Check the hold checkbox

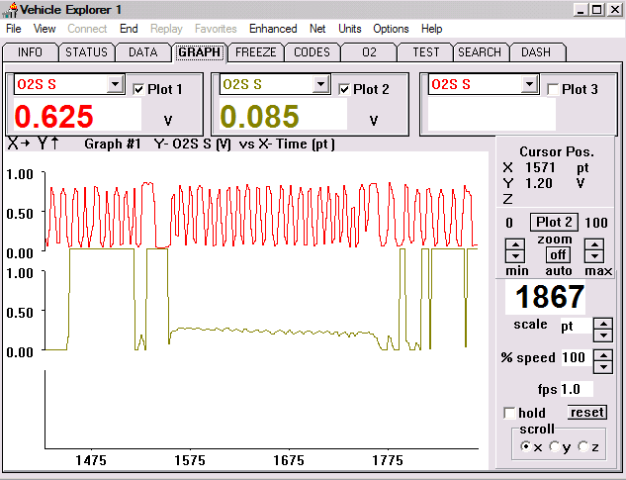pyautogui.click(x=509, y=413)
